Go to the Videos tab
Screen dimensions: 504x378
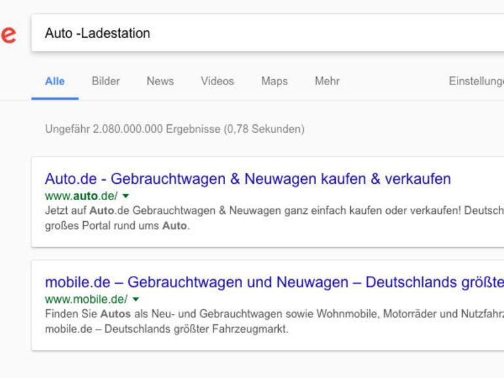[217, 81]
